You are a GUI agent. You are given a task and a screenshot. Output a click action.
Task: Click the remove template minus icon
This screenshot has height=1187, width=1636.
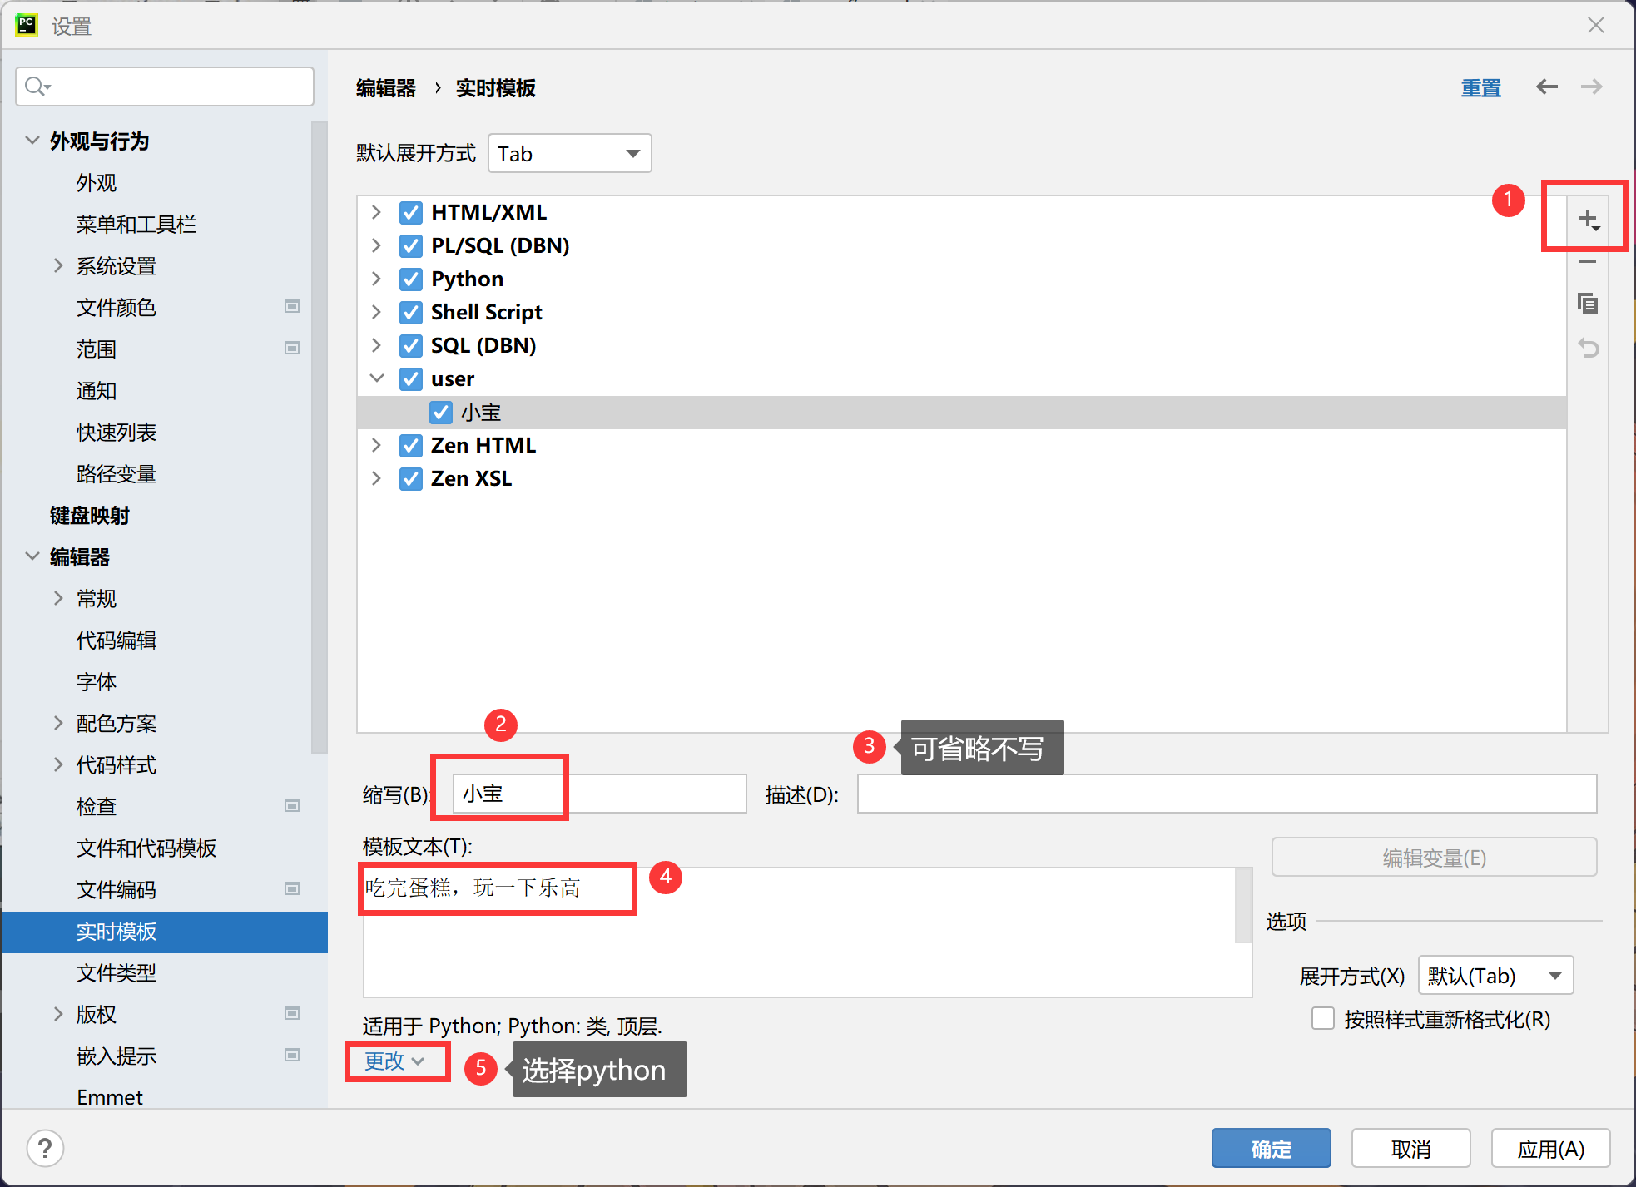(1588, 262)
